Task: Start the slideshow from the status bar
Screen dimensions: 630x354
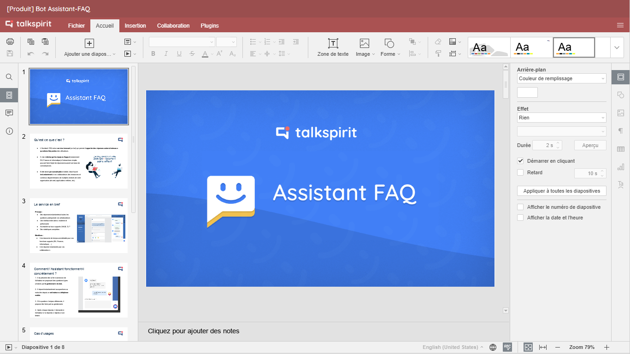Action: tap(9, 347)
